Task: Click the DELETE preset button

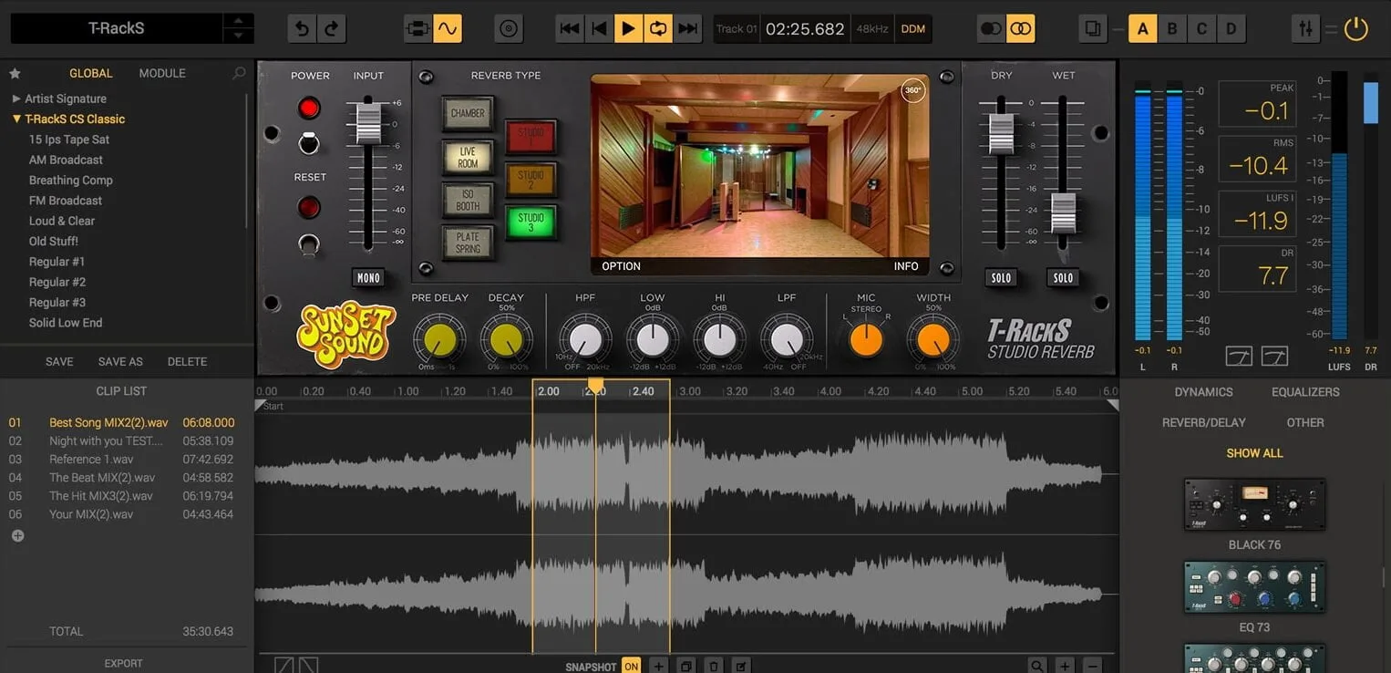Action: click(187, 362)
